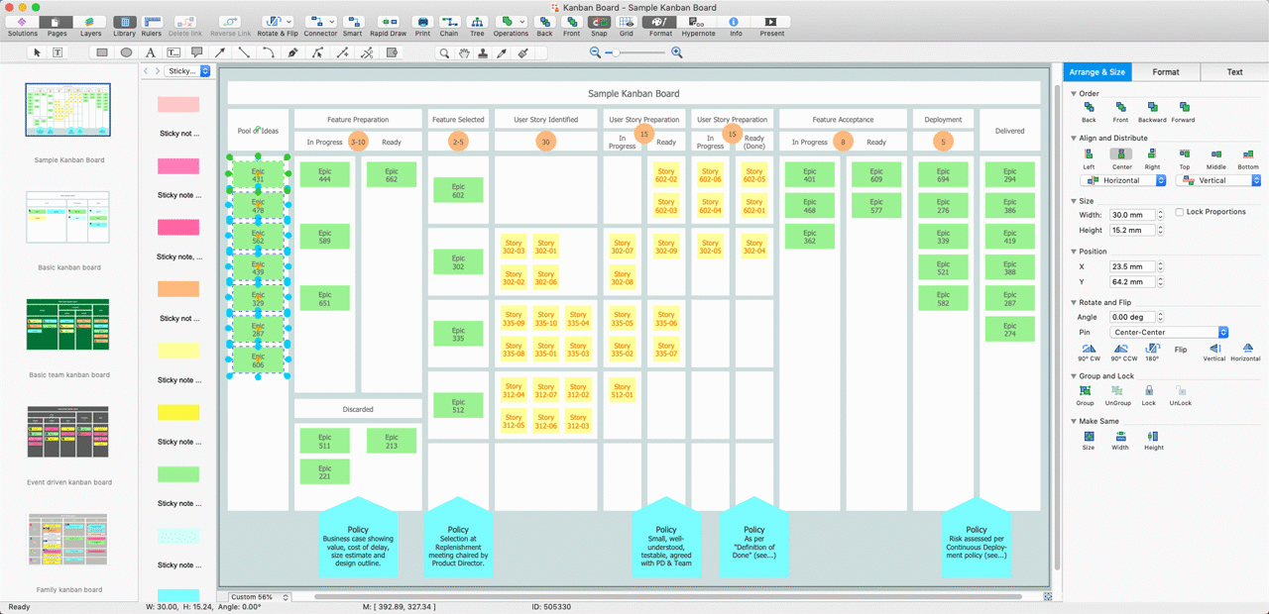This screenshot has height=614, width=1269.
Task: Open the Vertical distribute dropdown
Action: (1217, 180)
